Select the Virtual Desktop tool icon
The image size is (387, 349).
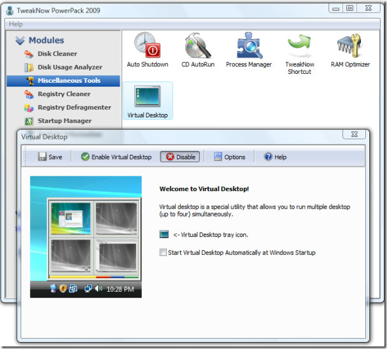148,101
